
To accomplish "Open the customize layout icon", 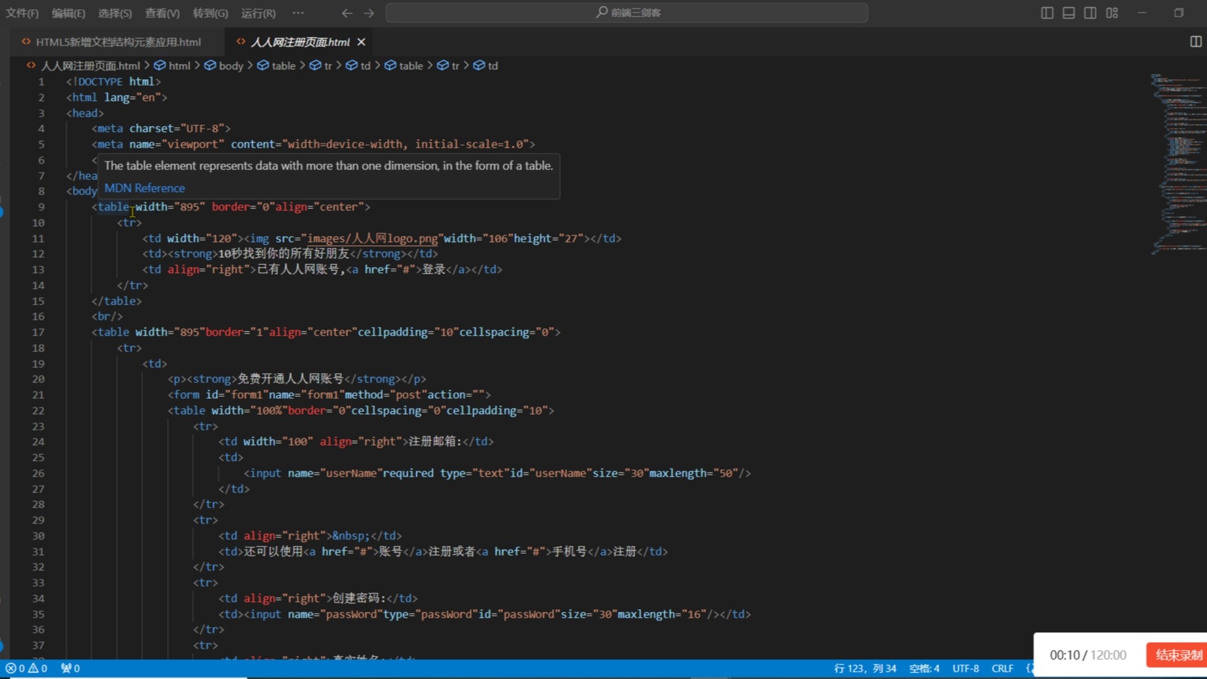I will pos(1112,13).
